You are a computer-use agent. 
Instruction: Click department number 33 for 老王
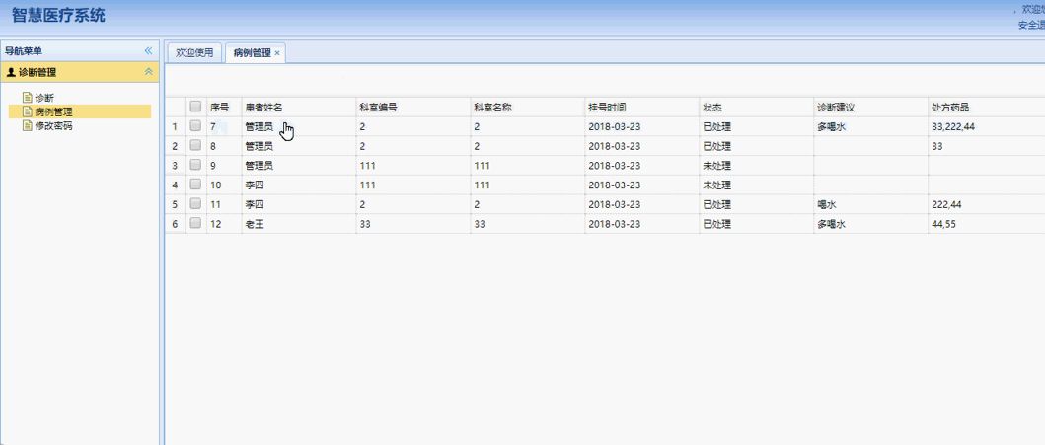(365, 225)
